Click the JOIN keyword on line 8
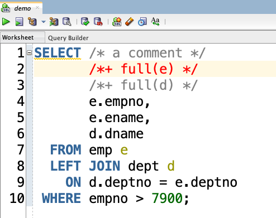 click(104, 166)
